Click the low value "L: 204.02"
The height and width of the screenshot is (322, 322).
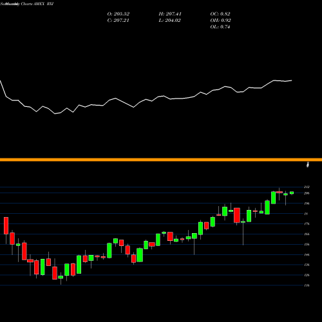click(x=169, y=21)
